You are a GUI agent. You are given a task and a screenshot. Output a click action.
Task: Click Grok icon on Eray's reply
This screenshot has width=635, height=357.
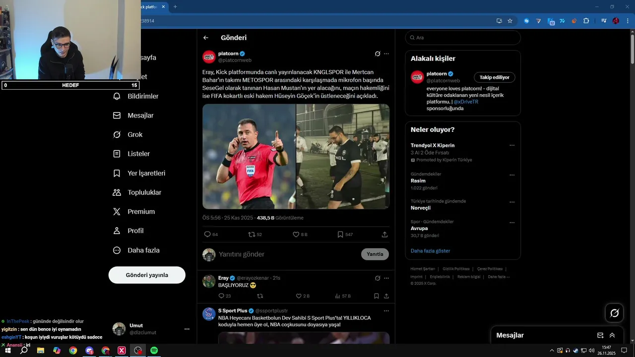click(378, 278)
